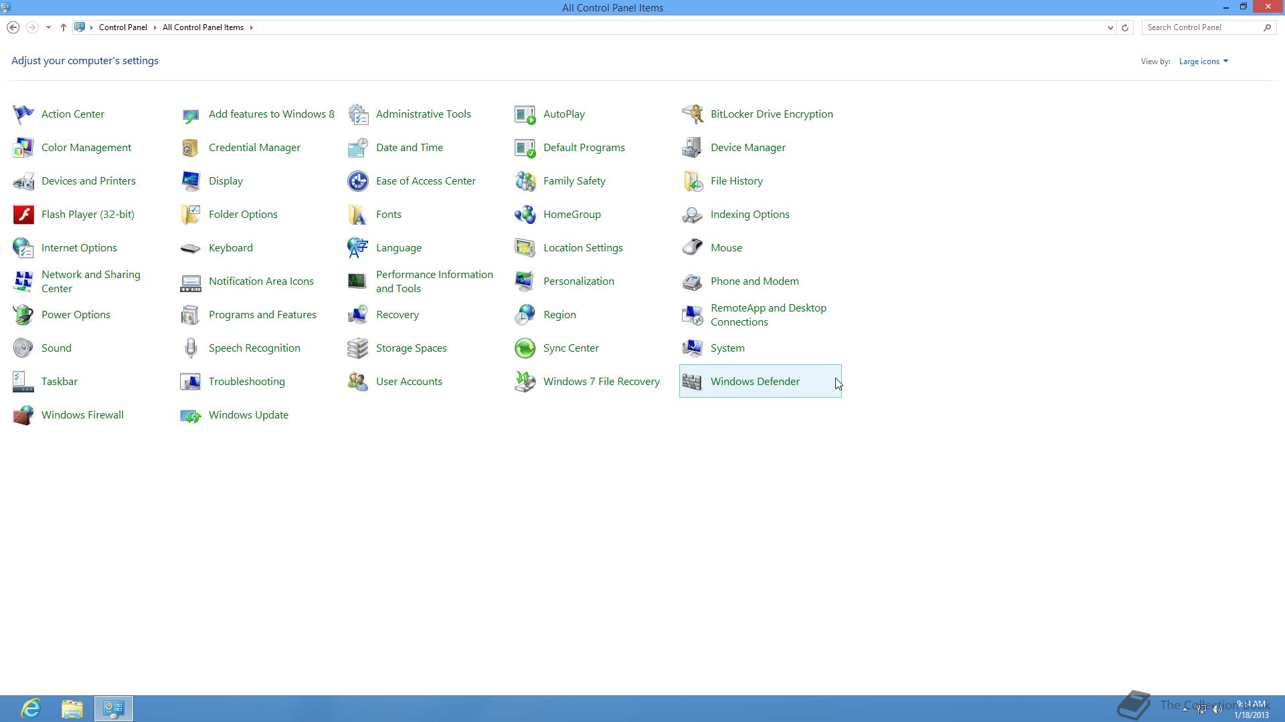Open the File History link
This screenshot has width=1285, height=722.
coord(737,181)
